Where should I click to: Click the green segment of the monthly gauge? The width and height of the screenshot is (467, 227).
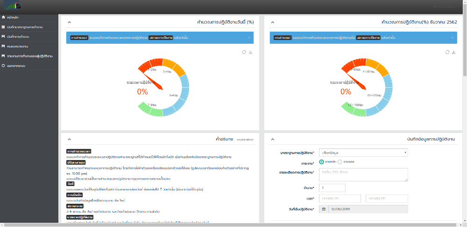point(354,110)
